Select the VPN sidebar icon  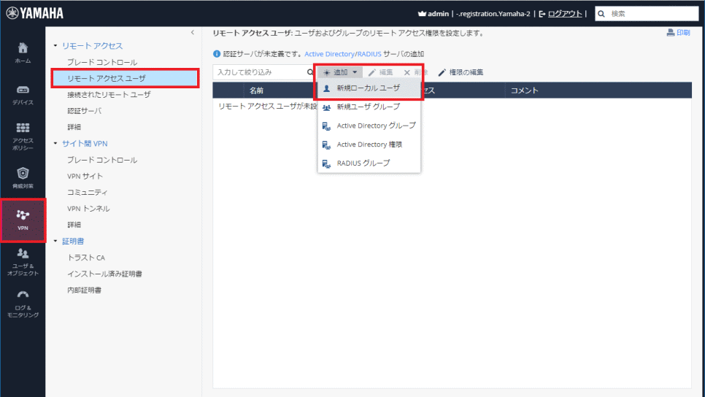23,219
